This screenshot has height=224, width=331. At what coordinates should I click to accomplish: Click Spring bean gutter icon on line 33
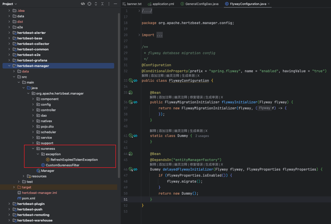click(x=130, y=81)
